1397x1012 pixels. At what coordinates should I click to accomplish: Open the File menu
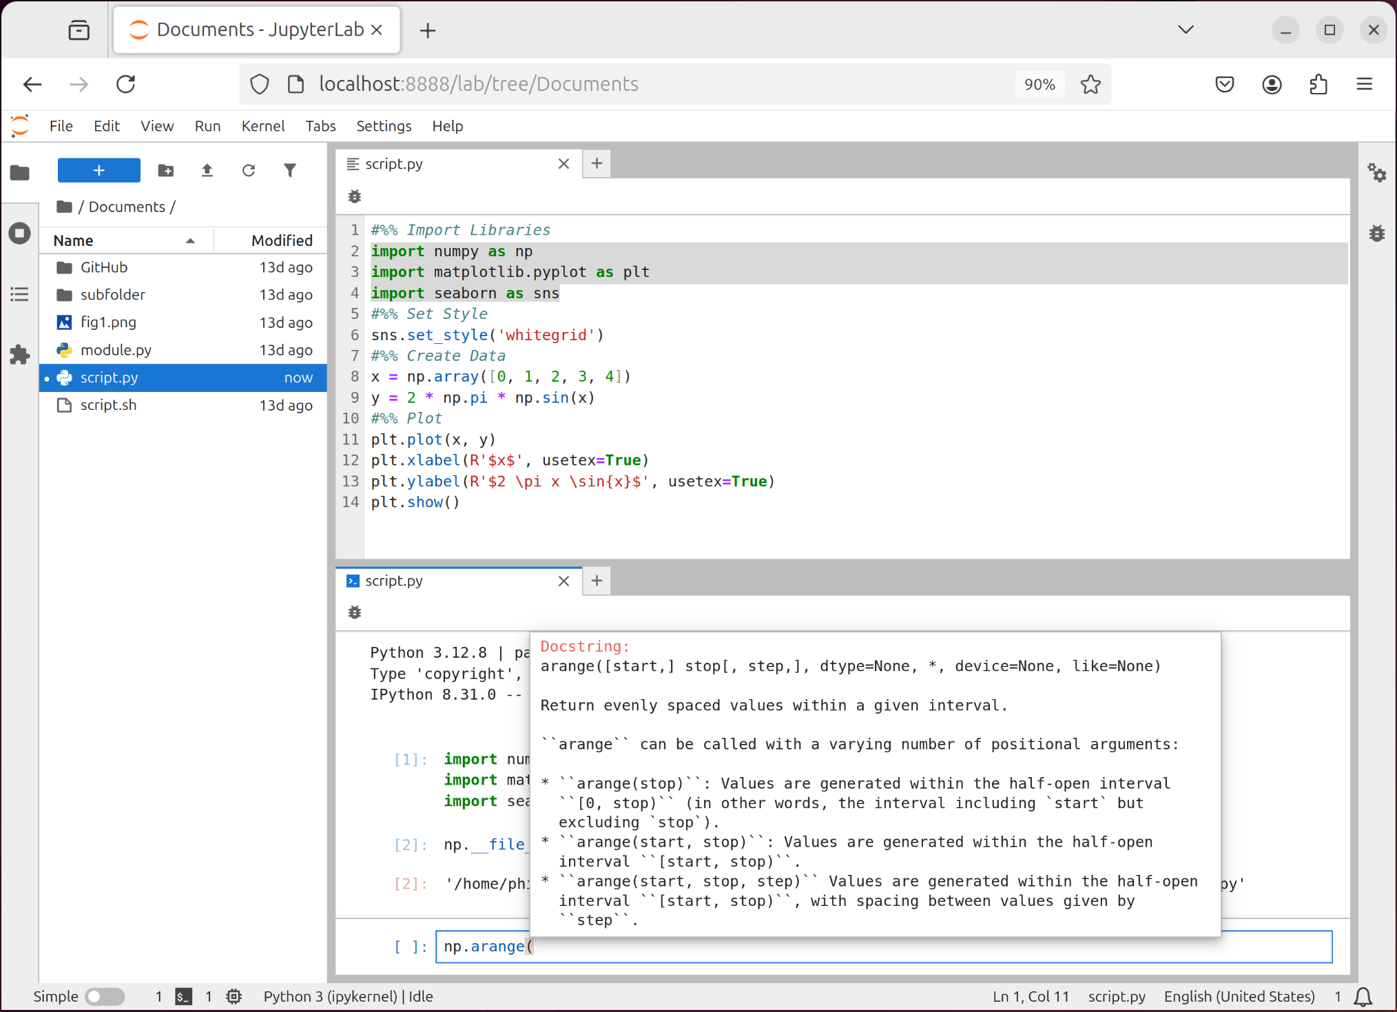pyautogui.click(x=61, y=126)
